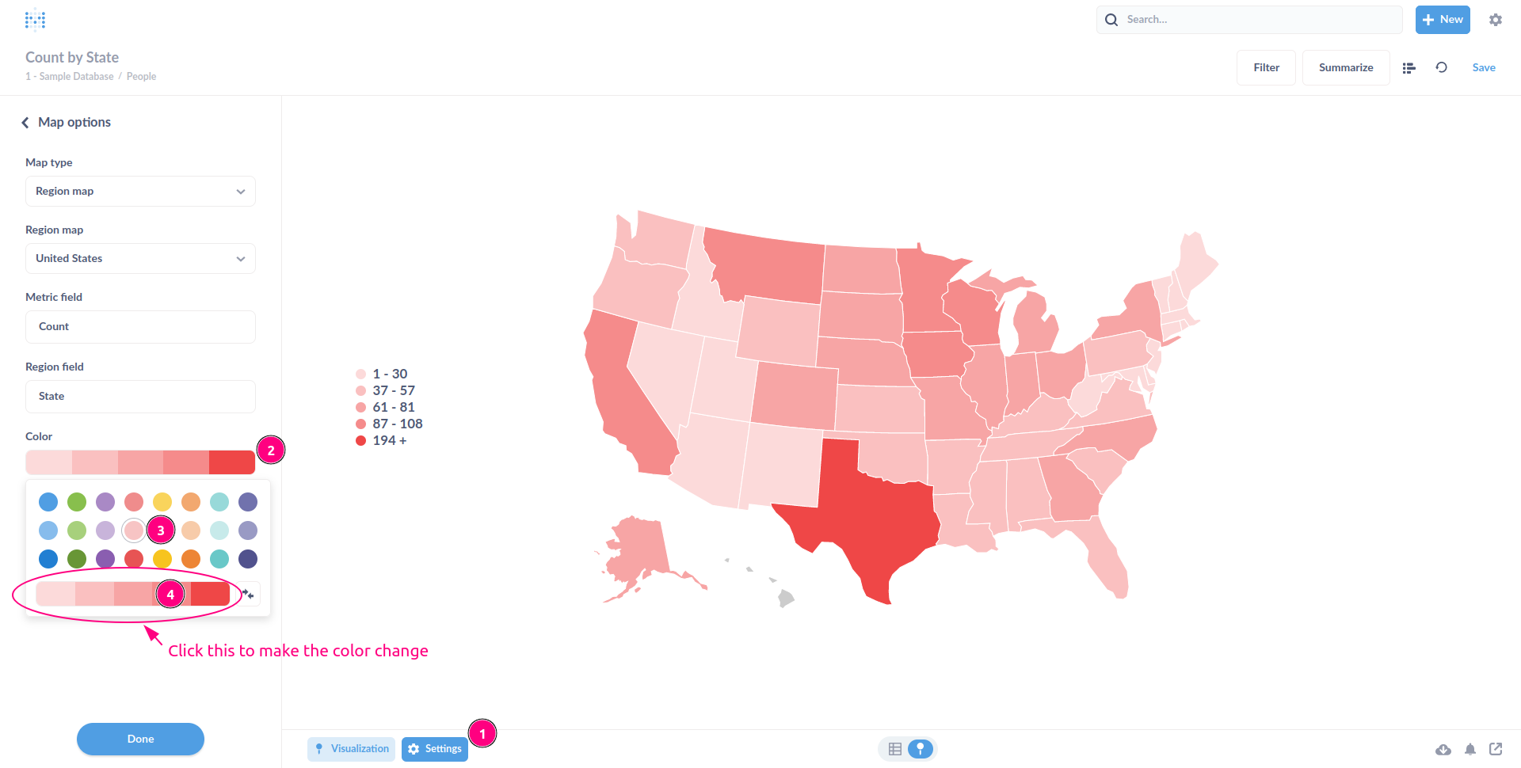
Task: Click the refresh/rerun query icon
Action: 1442,67
